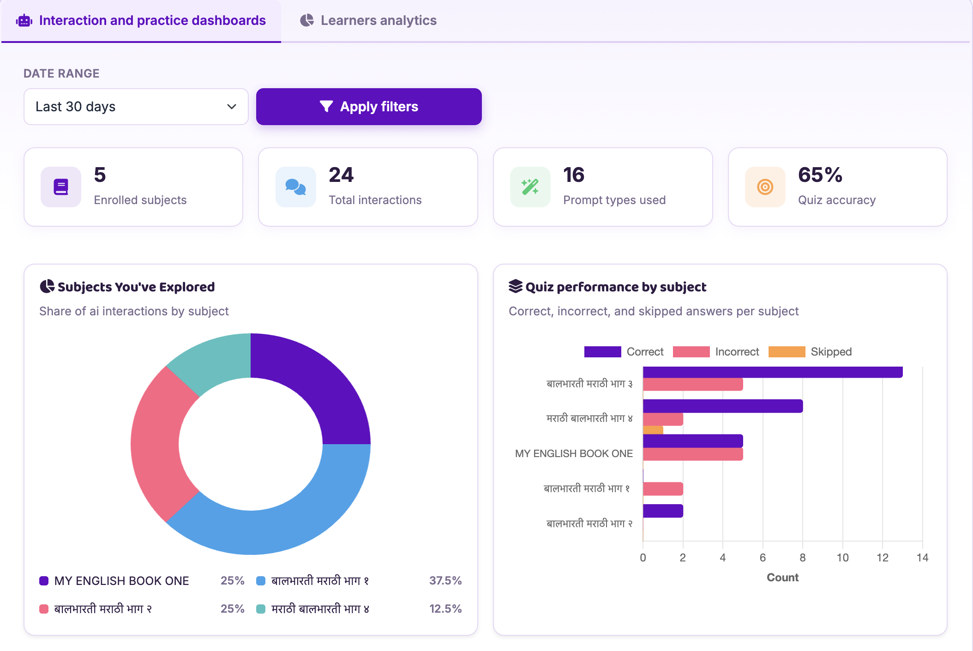Click the target icon for Quiz accuracy
Viewport: 973px width, 651px height.
pyautogui.click(x=765, y=187)
